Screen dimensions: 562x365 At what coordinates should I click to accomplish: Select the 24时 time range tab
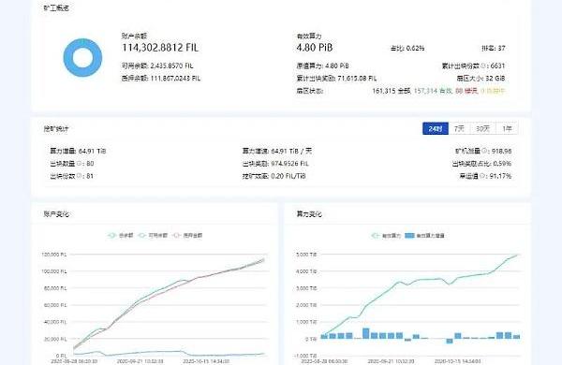click(x=436, y=128)
